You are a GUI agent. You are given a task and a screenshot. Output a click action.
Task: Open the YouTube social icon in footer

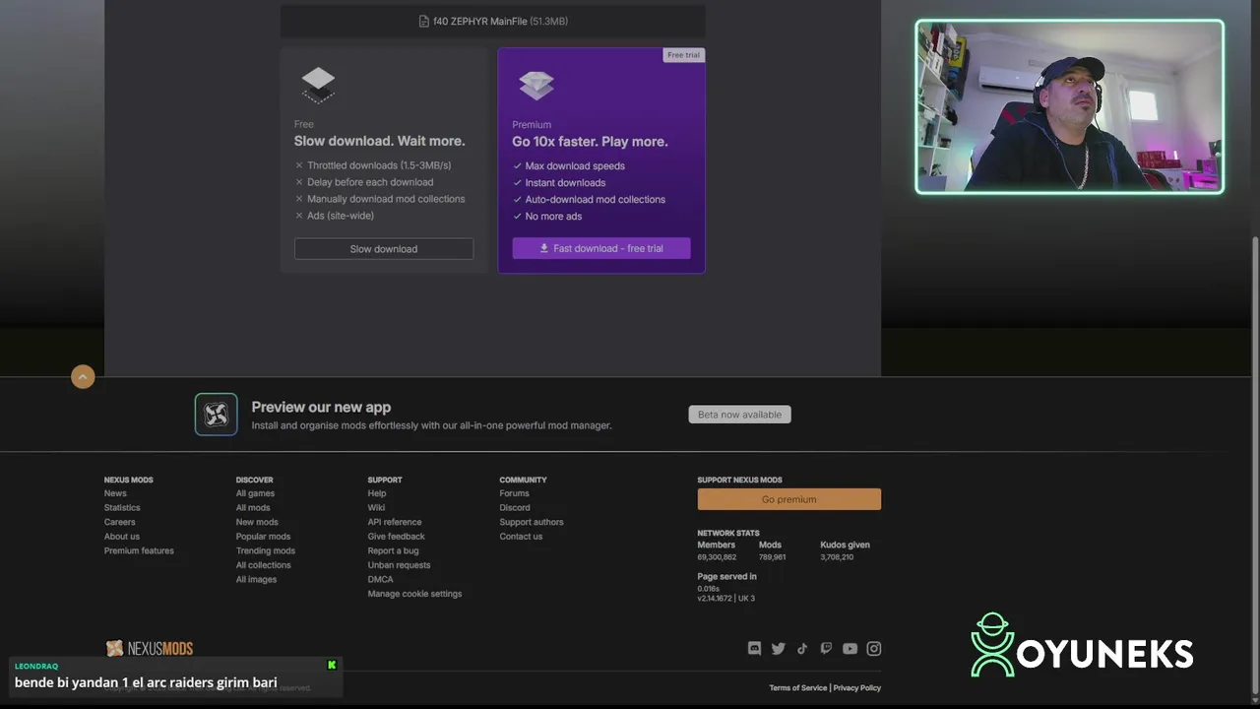[x=850, y=648]
